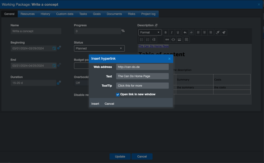264x163 pixels.
Task: Click the Progress percentage field
Action: (x=98, y=31)
